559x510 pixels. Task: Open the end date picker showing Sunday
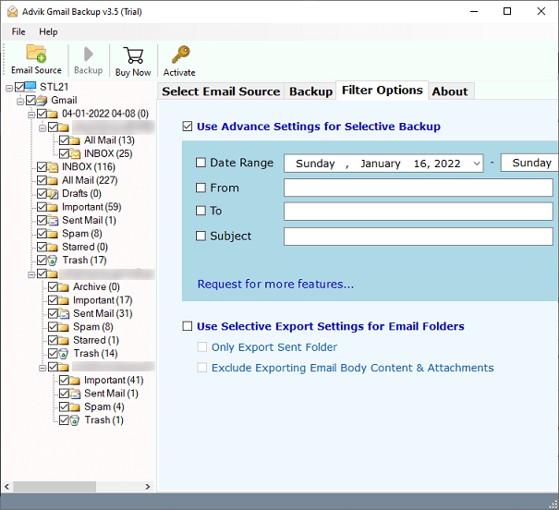coord(529,163)
